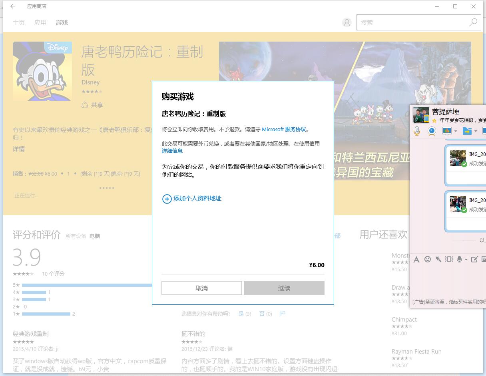Click the 唐老鸭 game cover thumbnail
Image resolution: width=486 pixels, height=376 pixels.
[x=42, y=71]
